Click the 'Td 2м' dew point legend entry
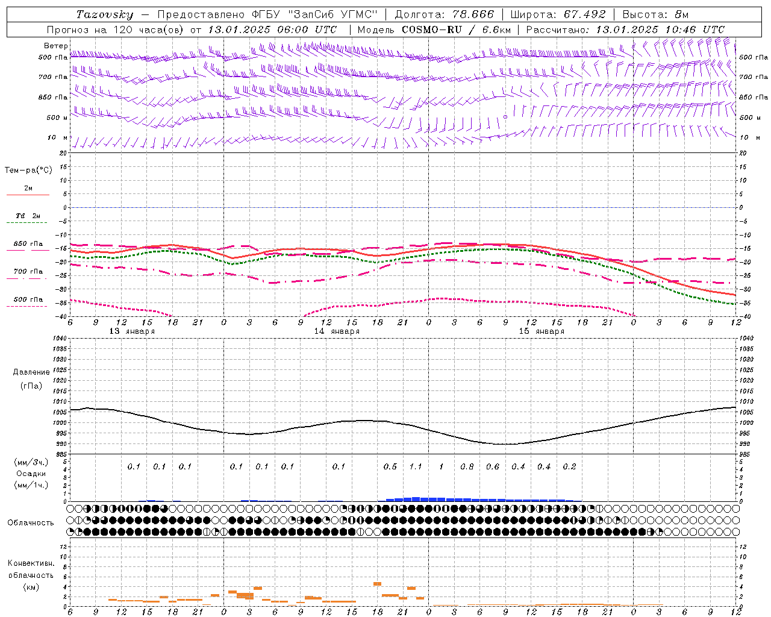The image size is (771, 617). coord(28,216)
